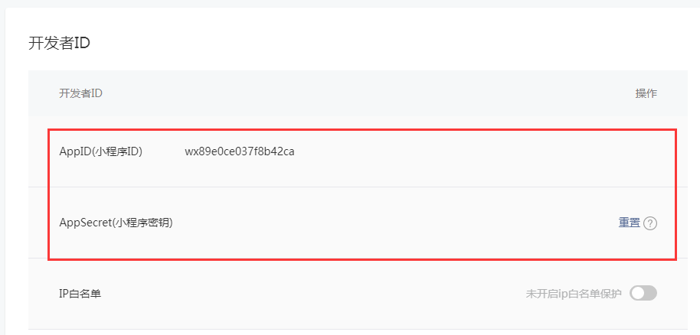This screenshot has height=335, width=700.
Task: Click the 未开启ip白名单保护 status text
Action: pyautogui.click(x=574, y=294)
